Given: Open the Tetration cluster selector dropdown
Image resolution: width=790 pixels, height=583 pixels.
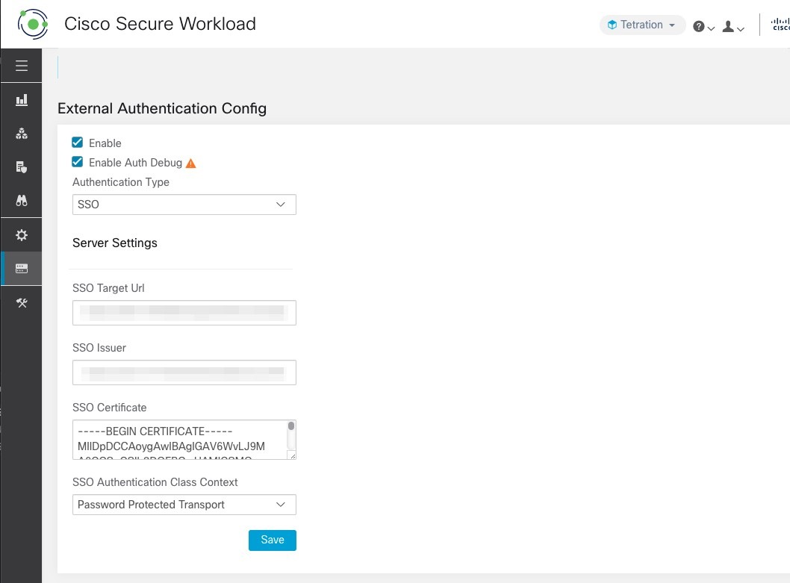Looking at the screenshot, I should (x=642, y=25).
